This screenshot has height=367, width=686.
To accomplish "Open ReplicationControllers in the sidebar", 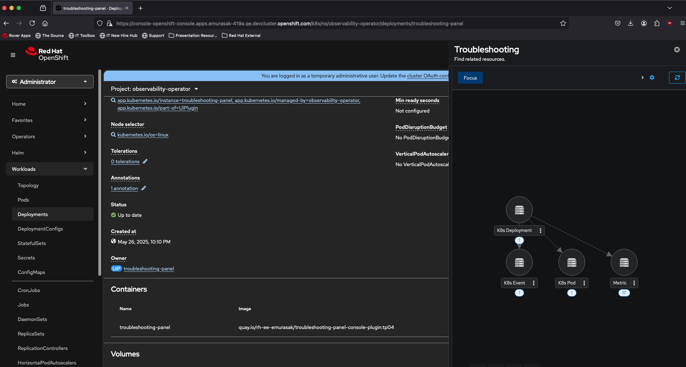I will 43,348.
